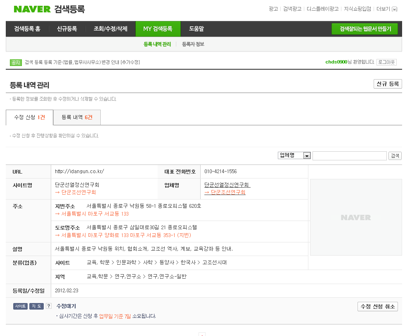Switch to the 등록 내역 6건 tab
Image resolution: width=412 pixels, height=336 pixels.
tap(77, 117)
